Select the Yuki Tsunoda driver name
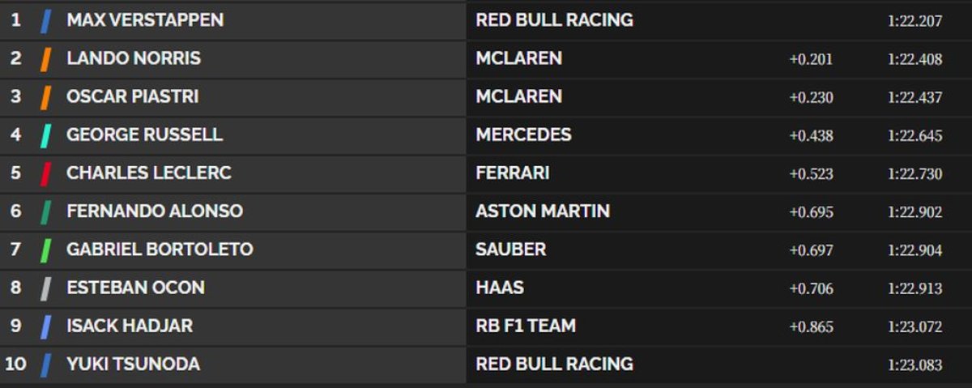This screenshot has width=972, height=388. [133, 365]
